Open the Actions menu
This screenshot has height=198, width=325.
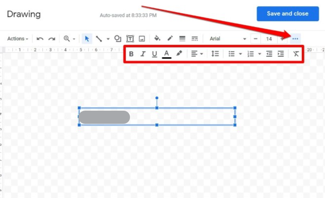18,39
